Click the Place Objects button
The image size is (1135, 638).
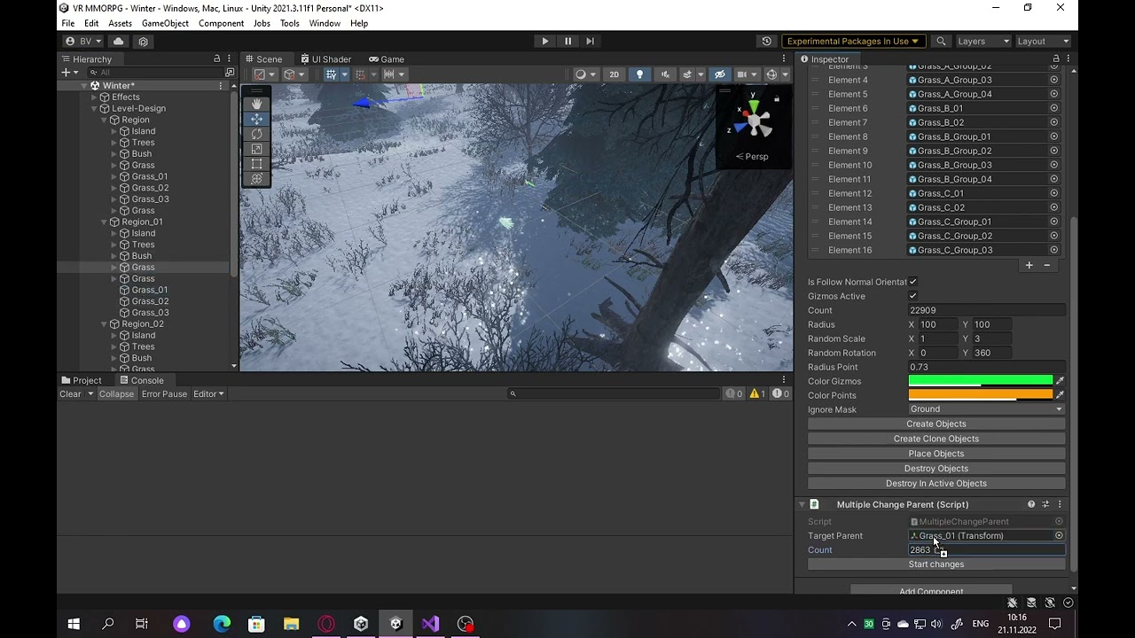pos(936,454)
